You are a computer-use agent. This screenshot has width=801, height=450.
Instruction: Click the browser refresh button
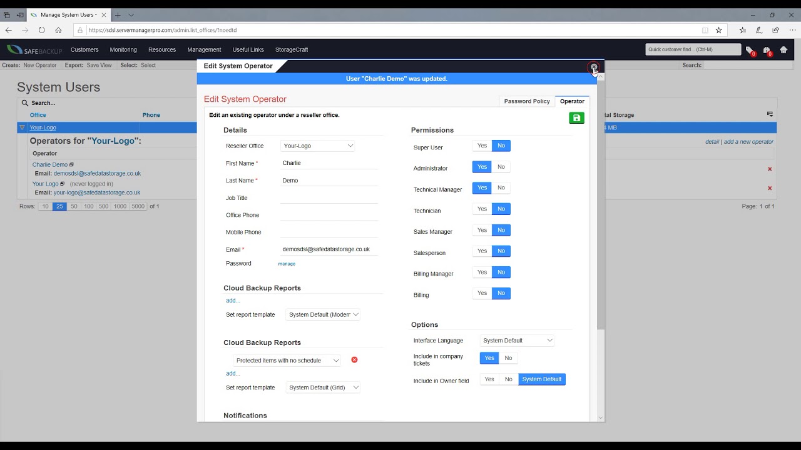(41, 30)
